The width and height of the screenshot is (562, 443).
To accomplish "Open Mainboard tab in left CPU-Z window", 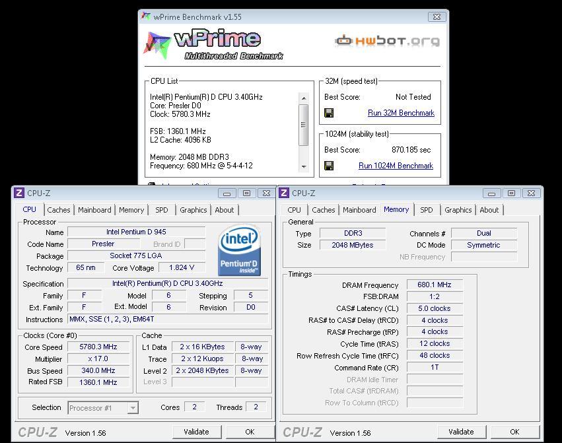I will [94, 210].
